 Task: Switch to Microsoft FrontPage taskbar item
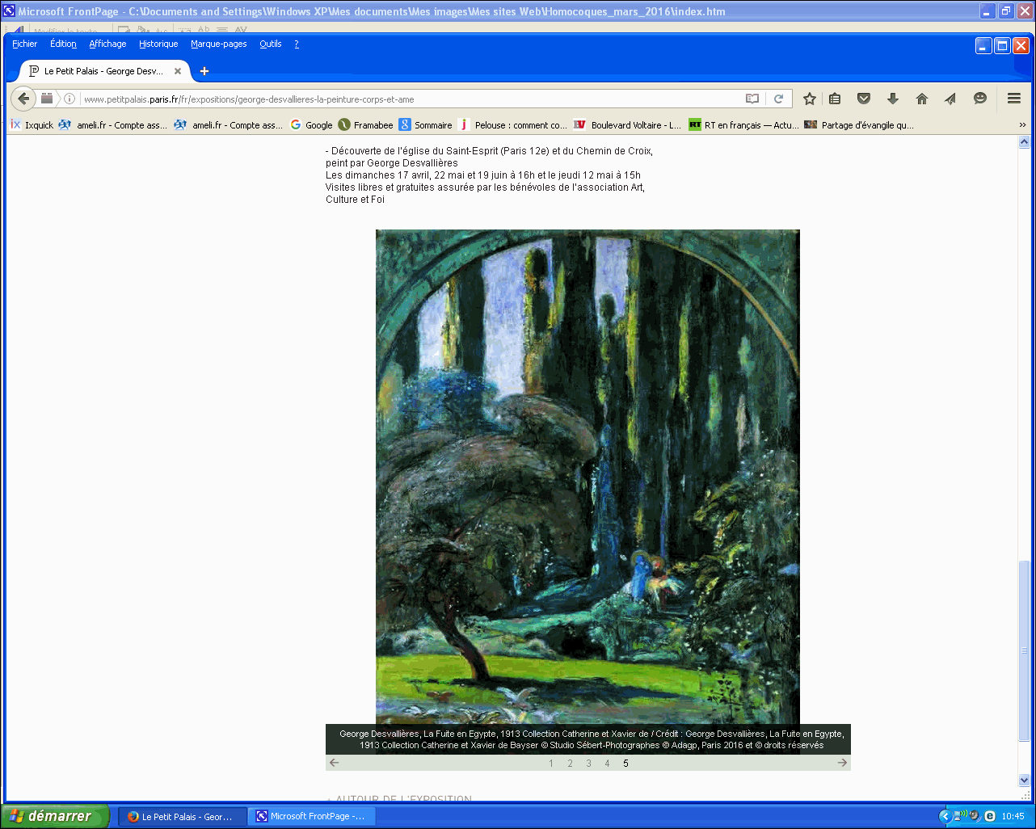(310, 816)
